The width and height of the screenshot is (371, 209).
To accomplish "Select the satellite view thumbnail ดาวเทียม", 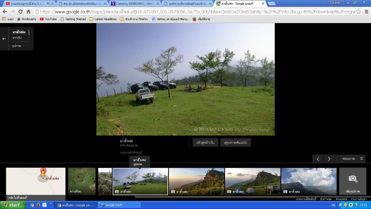I will pyautogui.click(x=82, y=181).
